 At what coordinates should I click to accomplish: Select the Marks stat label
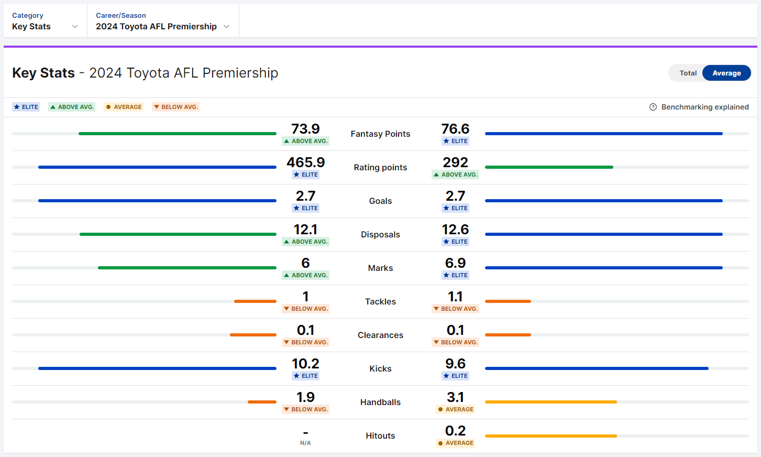[x=380, y=268]
